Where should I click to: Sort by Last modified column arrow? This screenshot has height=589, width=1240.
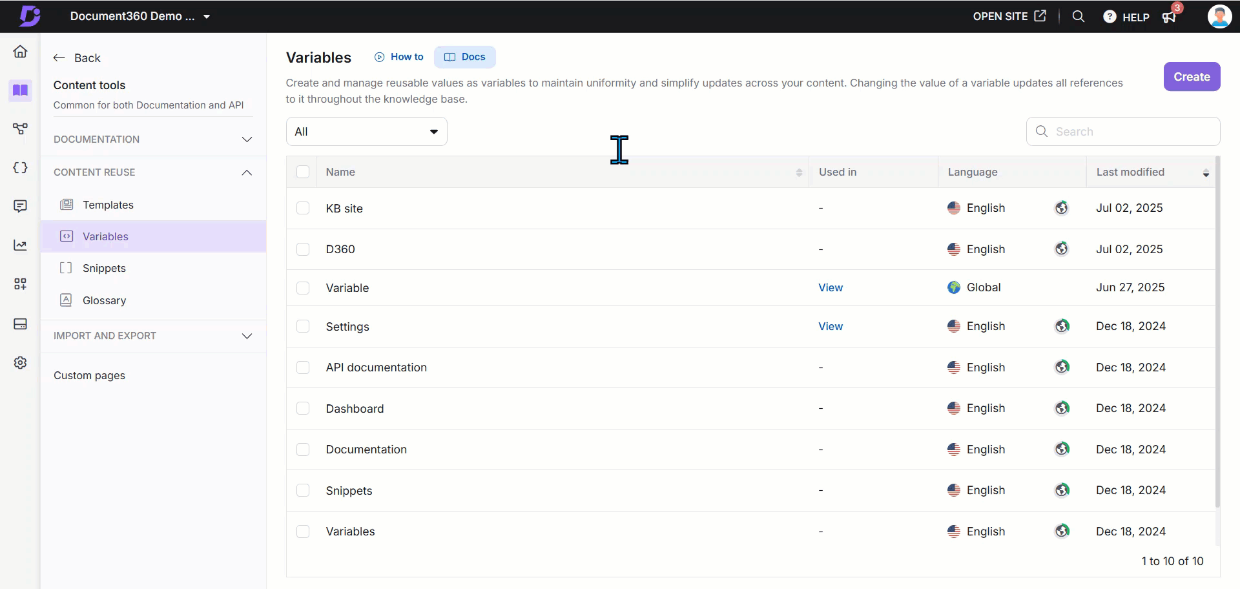coord(1206,172)
